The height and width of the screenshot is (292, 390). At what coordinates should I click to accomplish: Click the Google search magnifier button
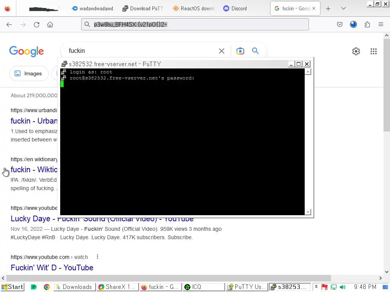[255, 51]
